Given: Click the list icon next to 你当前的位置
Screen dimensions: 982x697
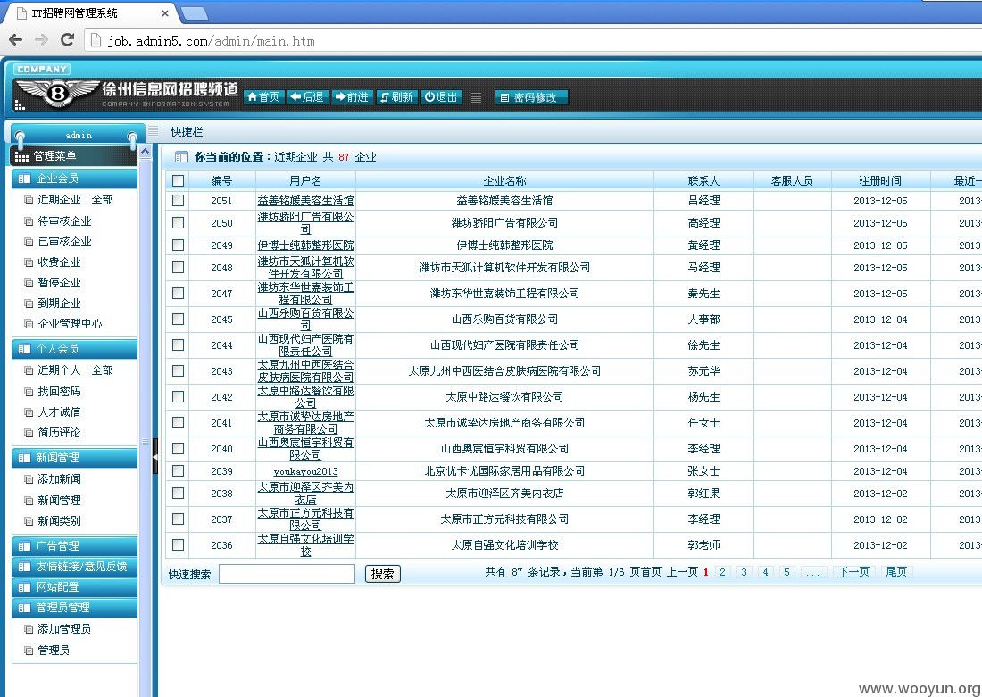Looking at the screenshot, I should (181, 156).
